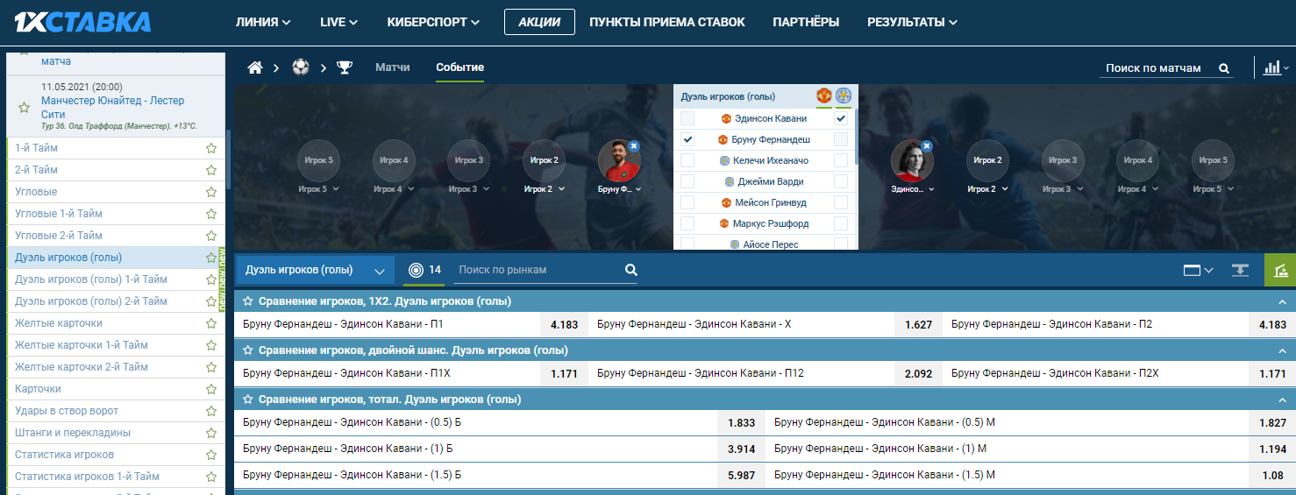This screenshot has width=1296, height=495.
Task: Uncheck the right checkbox for Эдинсон Кавани
Action: (x=841, y=118)
